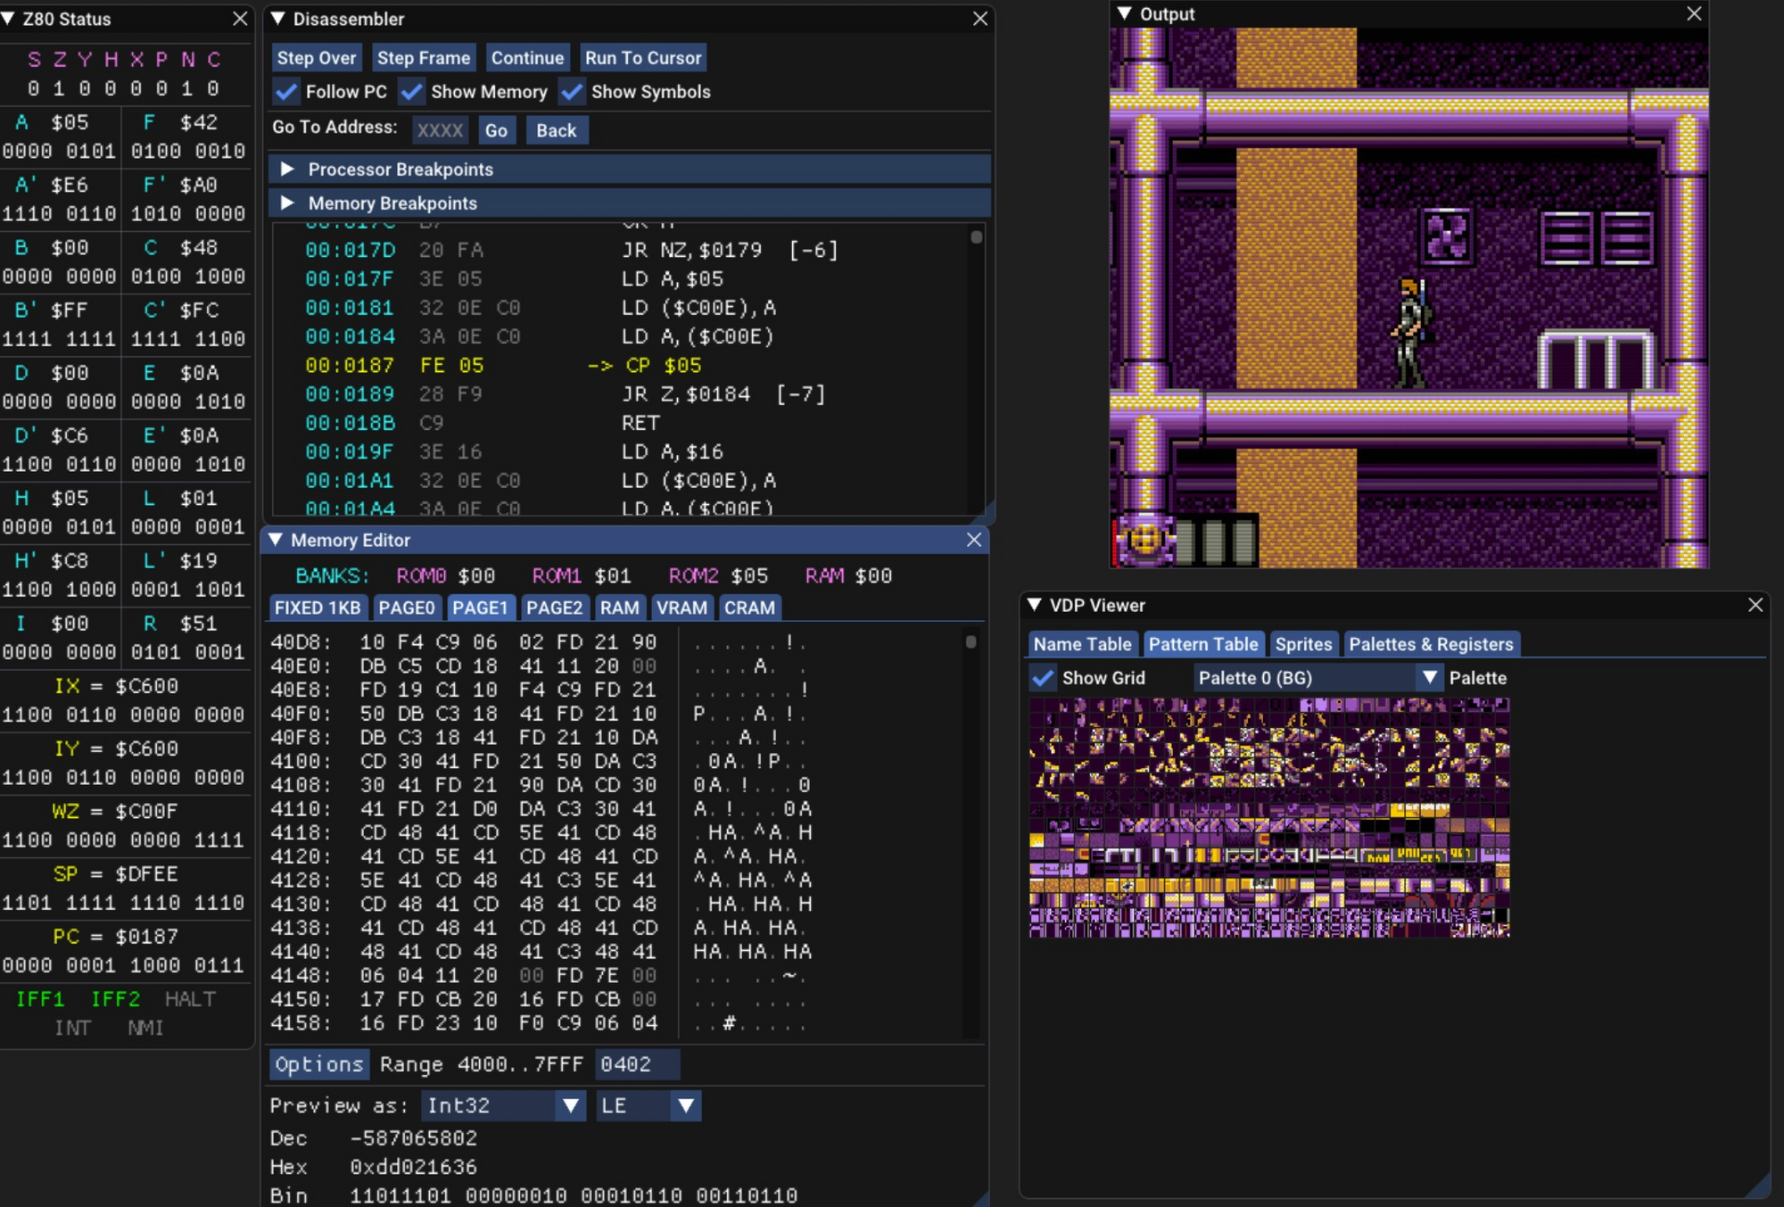Collapse the Z80 Status window triangle
This screenshot has height=1207, width=1784.
[x=8, y=19]
